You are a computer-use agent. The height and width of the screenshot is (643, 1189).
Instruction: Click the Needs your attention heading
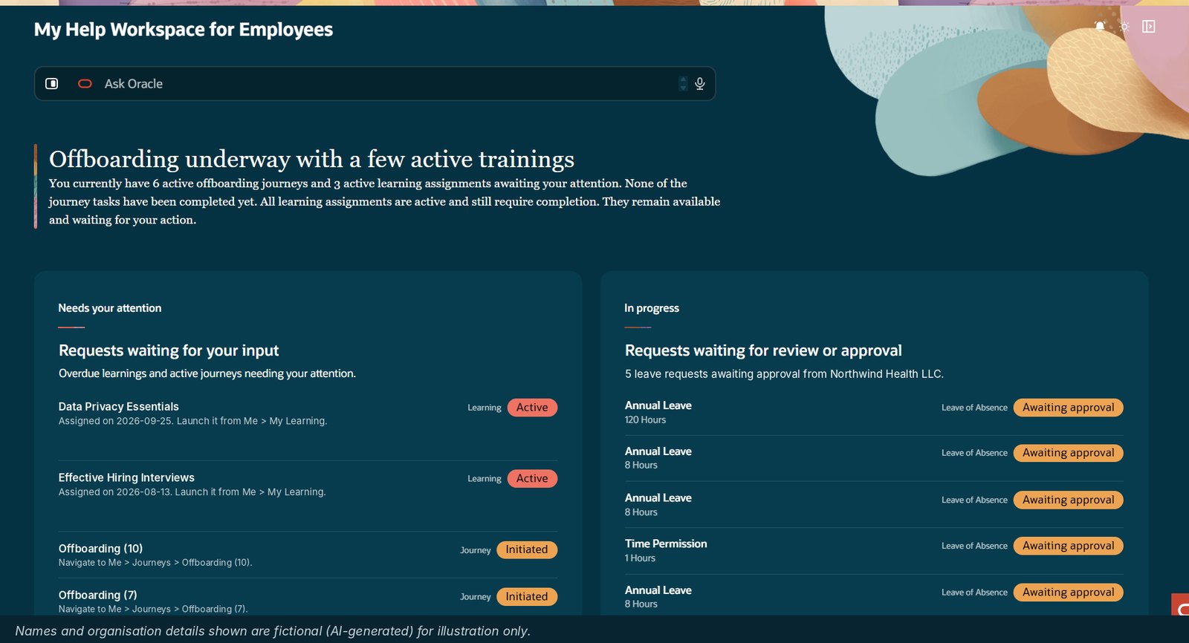click(x=110, y=308)
